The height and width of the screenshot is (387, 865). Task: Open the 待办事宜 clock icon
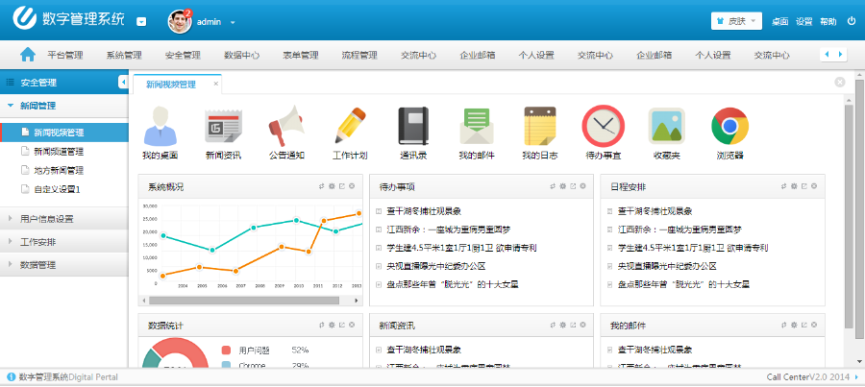[603, 126]
